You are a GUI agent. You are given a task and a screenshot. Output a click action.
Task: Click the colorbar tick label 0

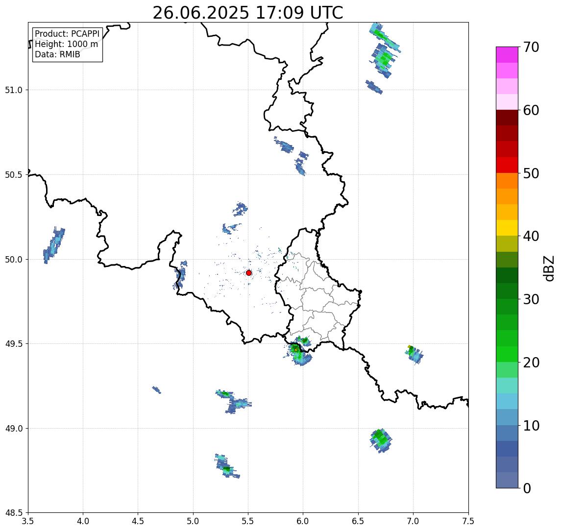[x=527, y=488]
